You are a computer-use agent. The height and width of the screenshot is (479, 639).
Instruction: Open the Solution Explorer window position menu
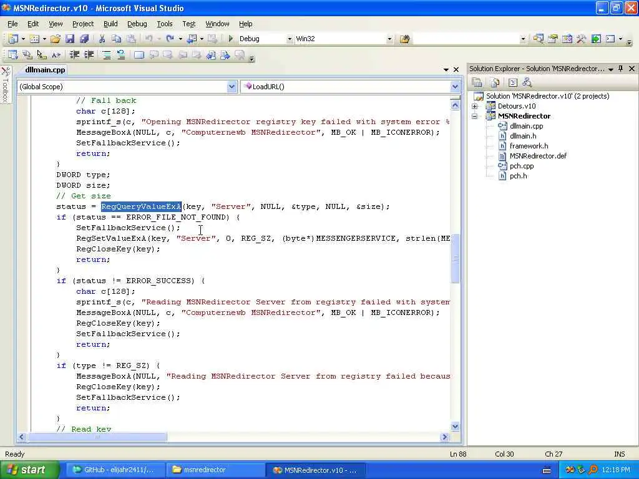[610, 69]
